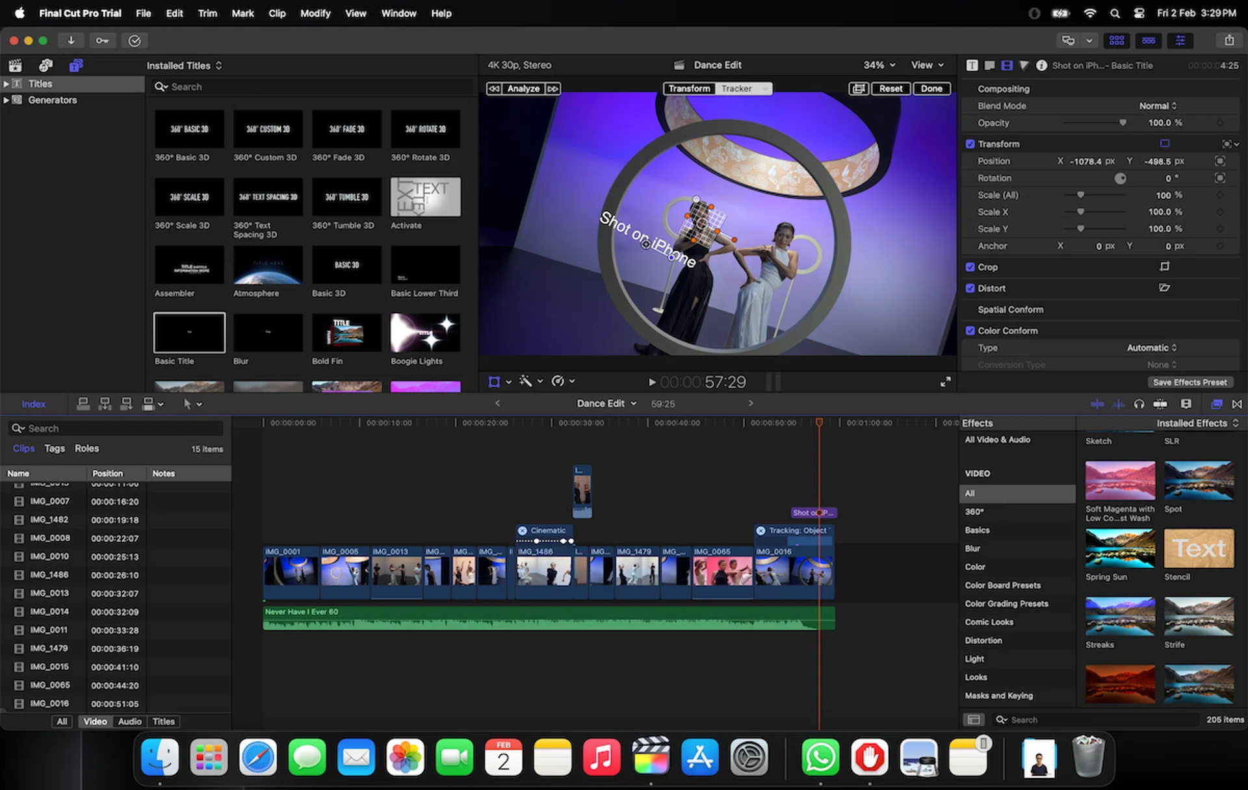Expand the Titles item in the sidebar
This screenshot has width=1248, height=790.
6,84
